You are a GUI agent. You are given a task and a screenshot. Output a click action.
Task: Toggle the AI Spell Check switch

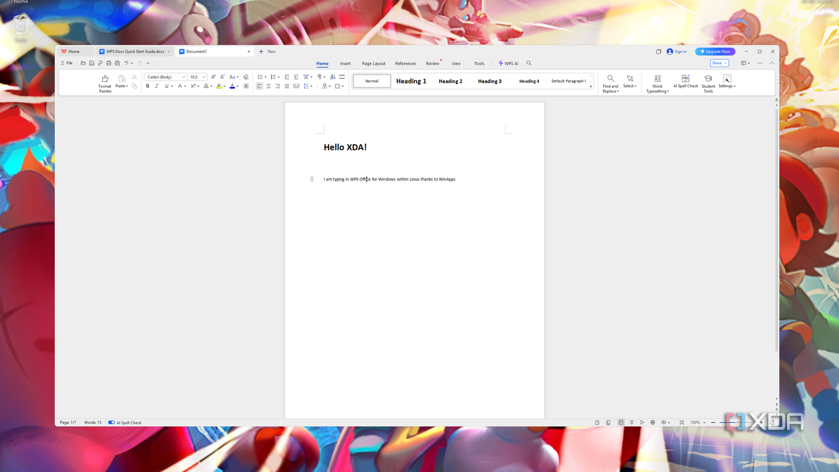(110, 422)
